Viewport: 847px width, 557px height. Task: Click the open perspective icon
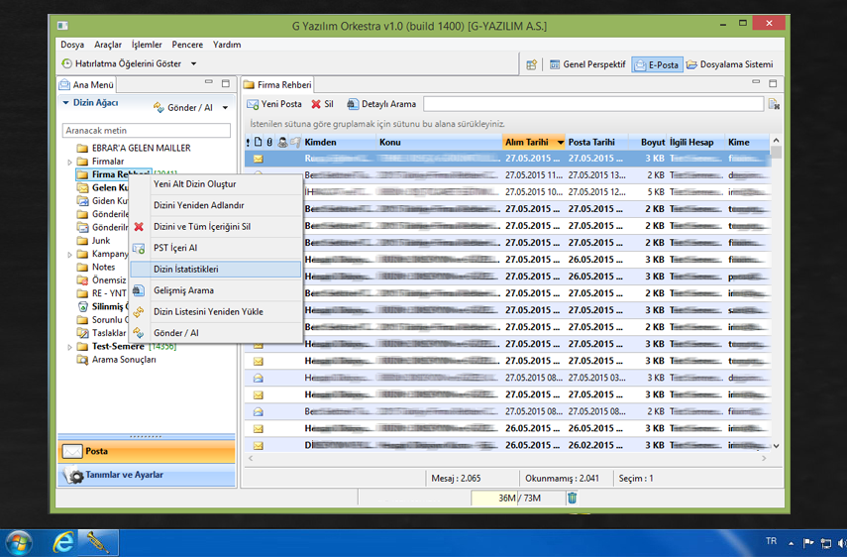click(x=532, y=64)
